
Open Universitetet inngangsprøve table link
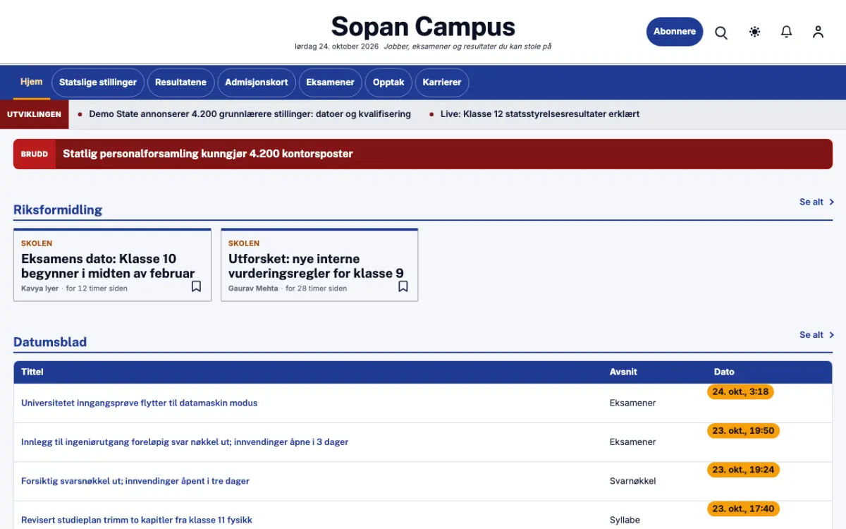pos(140,403)
